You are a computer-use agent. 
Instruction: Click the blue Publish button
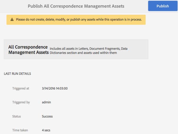point(163,6)
